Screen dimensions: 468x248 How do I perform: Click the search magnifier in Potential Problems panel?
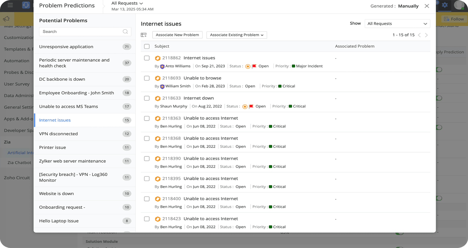tap(125, 31)
